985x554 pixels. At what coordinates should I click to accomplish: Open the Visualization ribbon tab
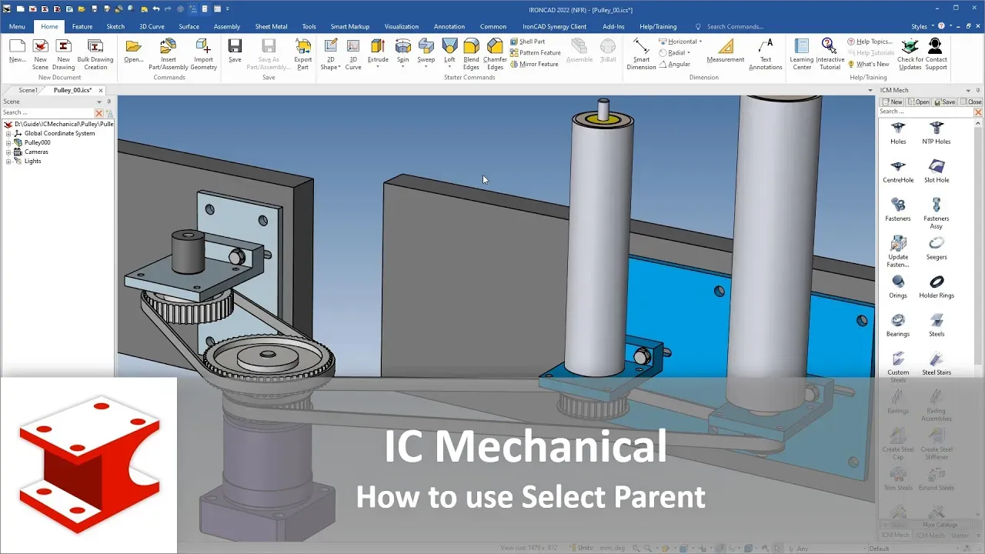click(x=402, y=26)
